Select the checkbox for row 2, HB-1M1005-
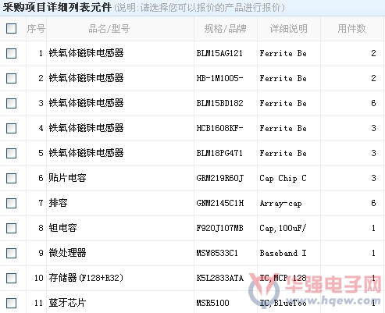 click(12, 78)
